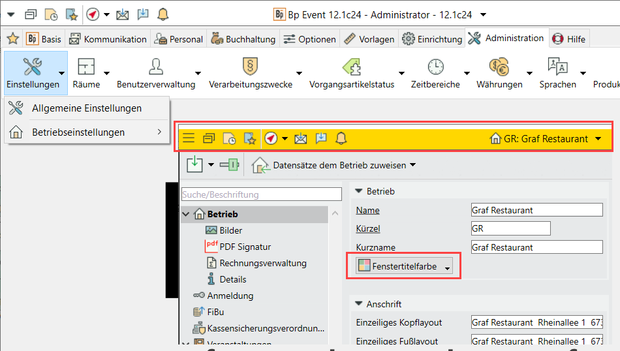Open the Währungen coins icon
This screenshot has height=351, width=620.
pyautogui.click(x=499, y=67)
